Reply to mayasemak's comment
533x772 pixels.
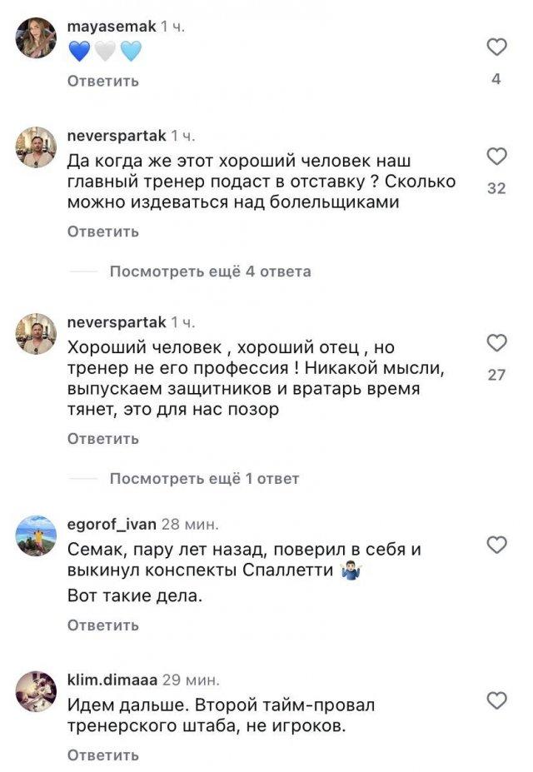102,81
